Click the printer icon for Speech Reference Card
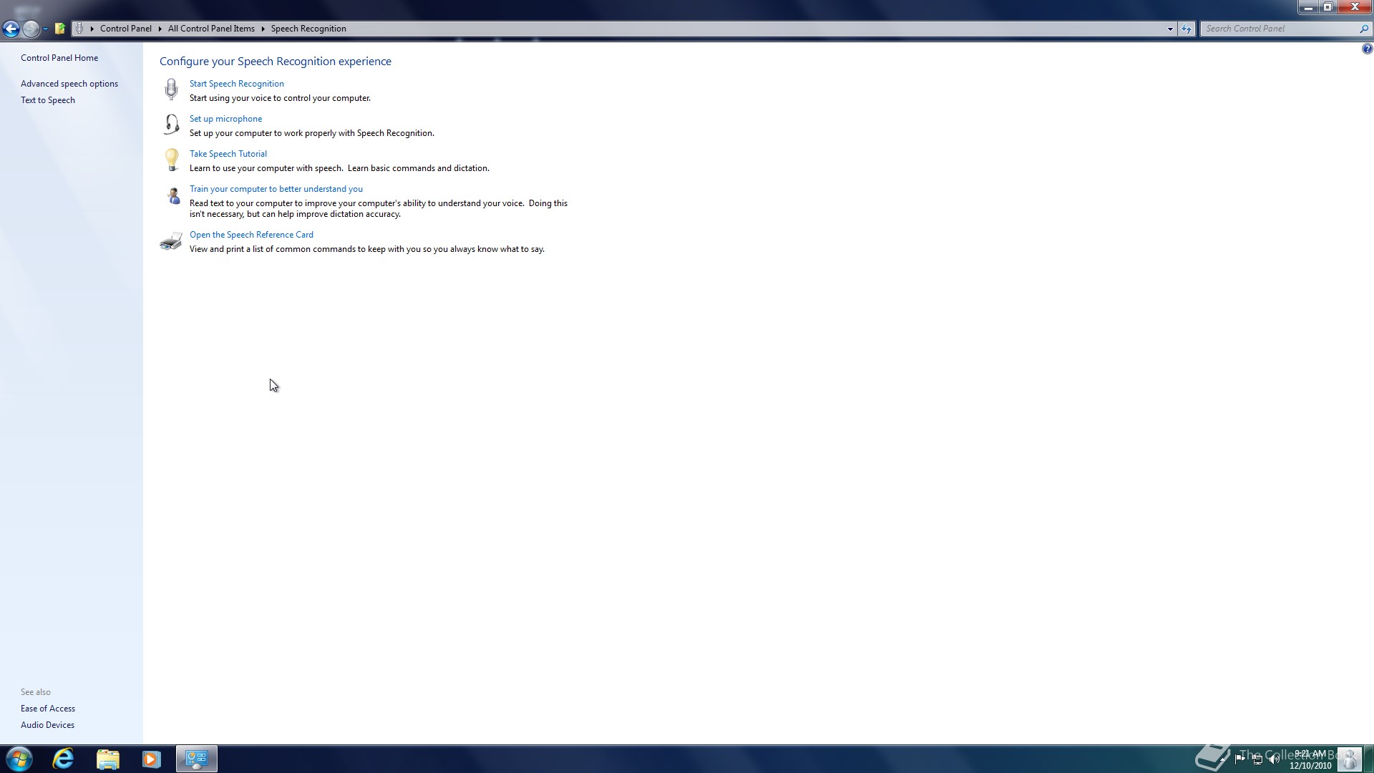The width and height of the screenshot is (1374, 773). click(x=171, y=241)
